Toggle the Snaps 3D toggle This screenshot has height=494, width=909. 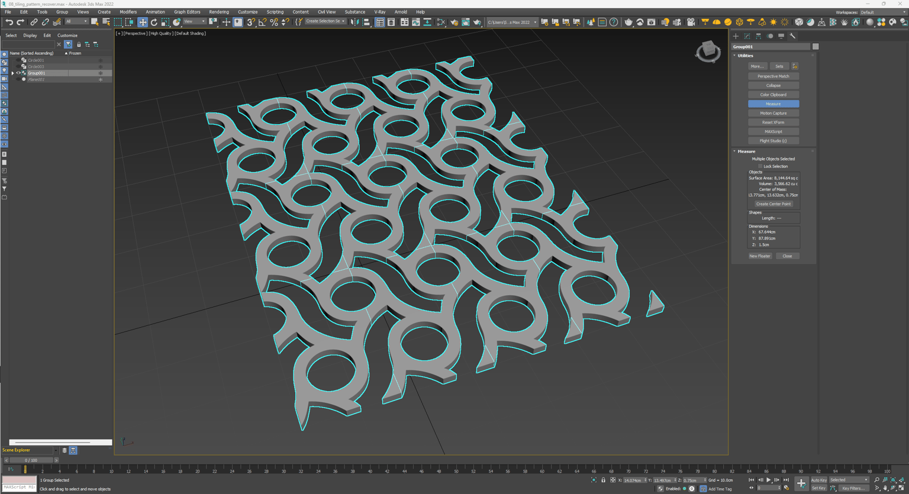(x=251, y=22)
